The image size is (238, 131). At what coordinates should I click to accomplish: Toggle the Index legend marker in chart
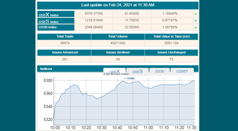coord(129,78)
